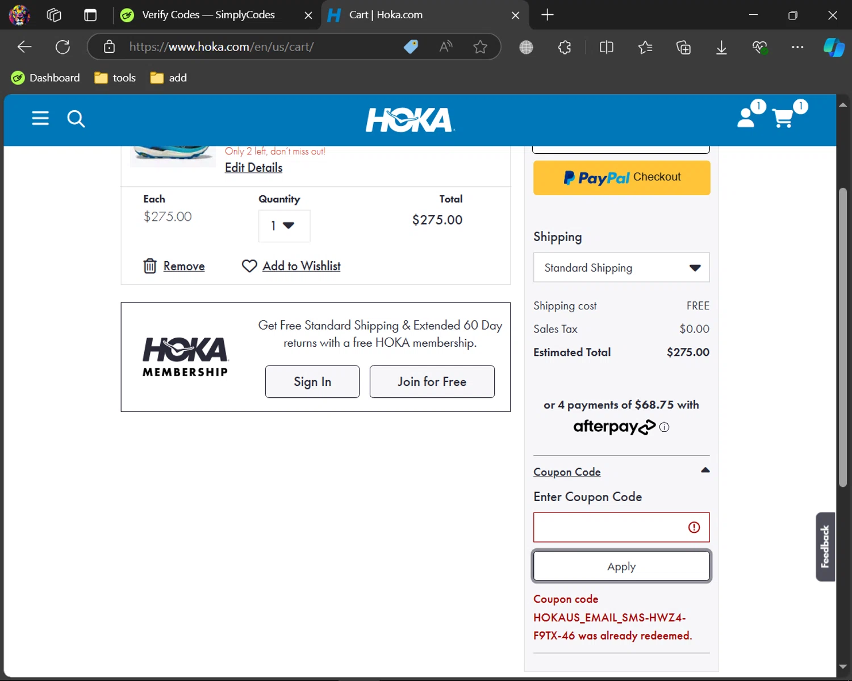
Task: Add this page to favorites
Action: [x=481, y=47]
